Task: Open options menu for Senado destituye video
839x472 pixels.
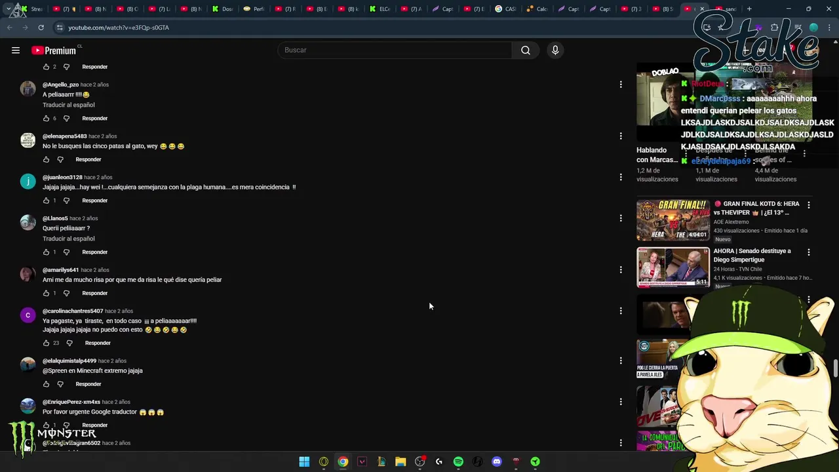Action: tap(808, 252)
